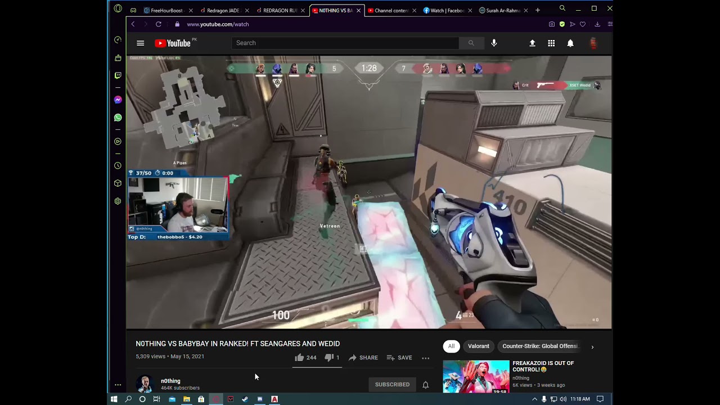
Task: Bookmark page with the heart icon
Action: pos(583,24)
